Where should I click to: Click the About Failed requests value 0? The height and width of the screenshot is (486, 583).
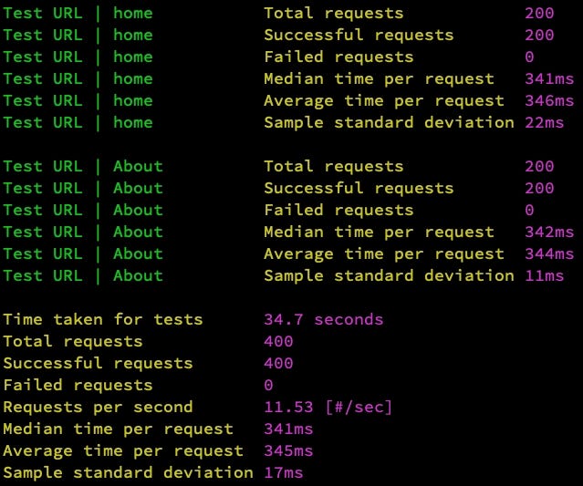pyautogui.click(x=529, y=211)
